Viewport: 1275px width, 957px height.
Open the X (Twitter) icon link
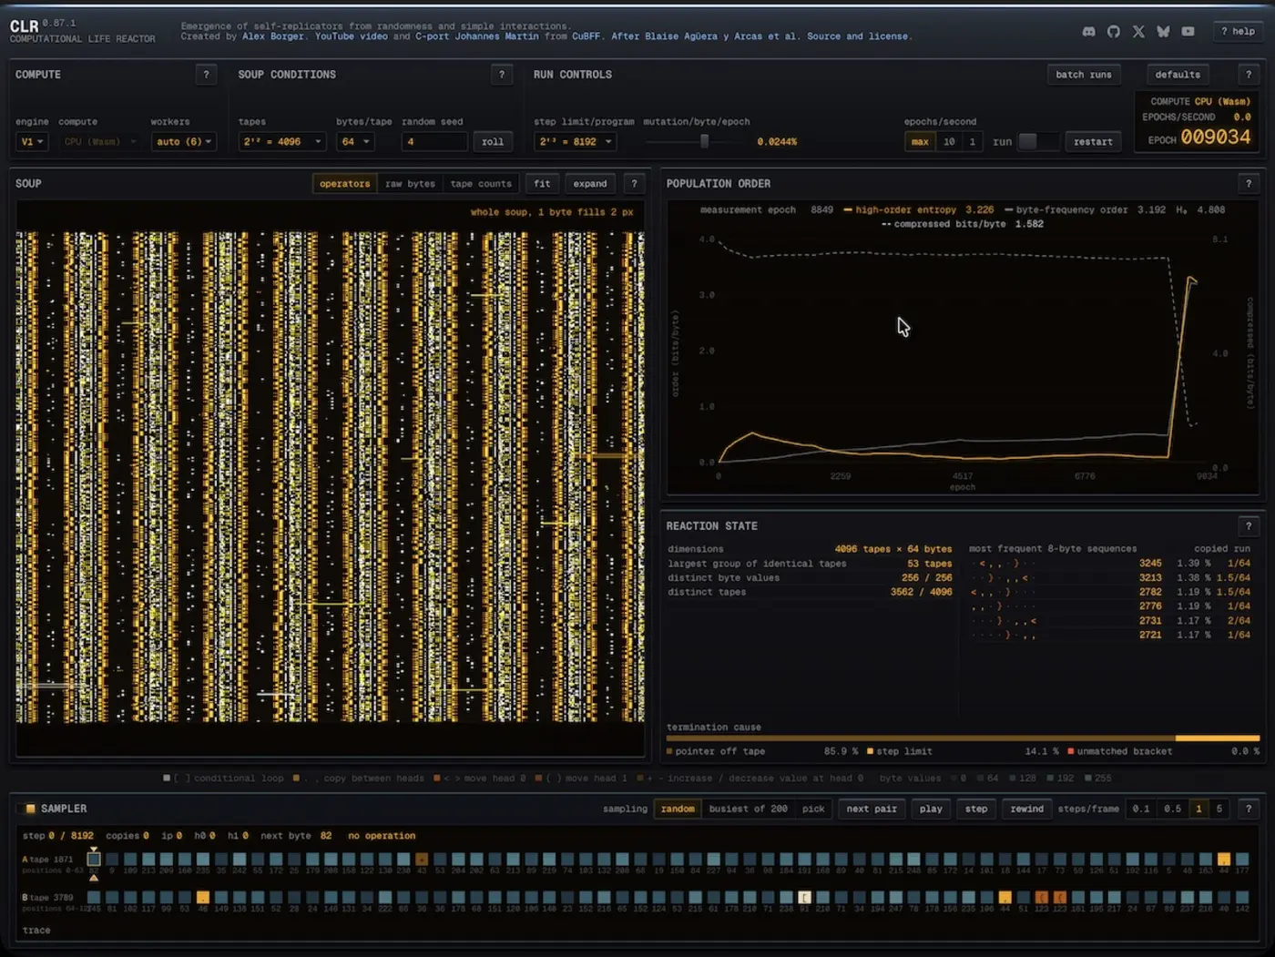tap(1138, 31)
